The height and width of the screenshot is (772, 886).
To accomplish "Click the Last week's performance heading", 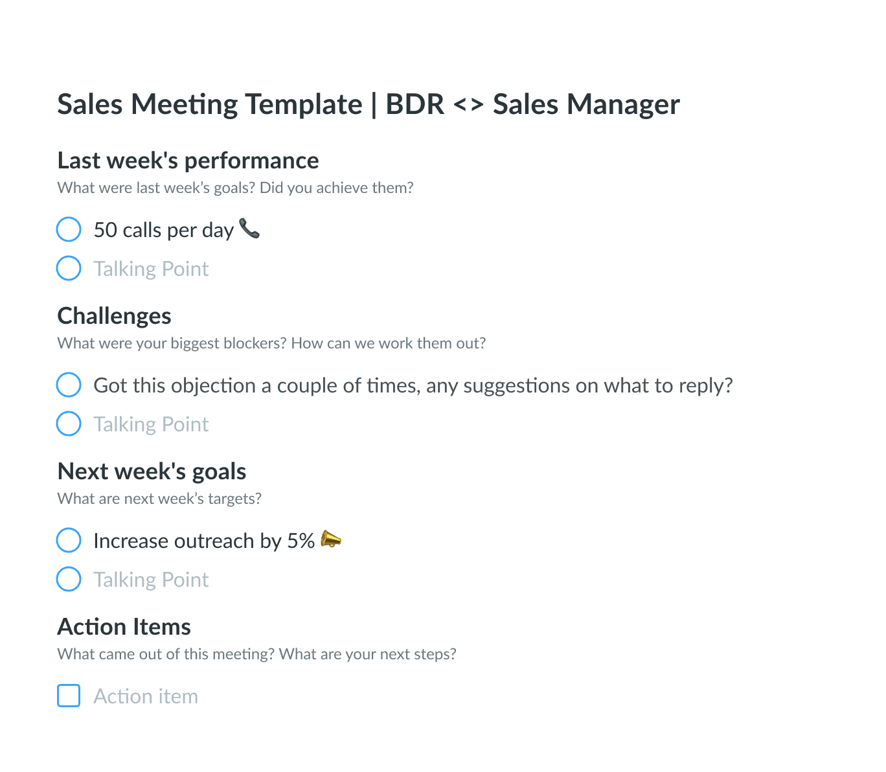I will [x=188, y=161].
